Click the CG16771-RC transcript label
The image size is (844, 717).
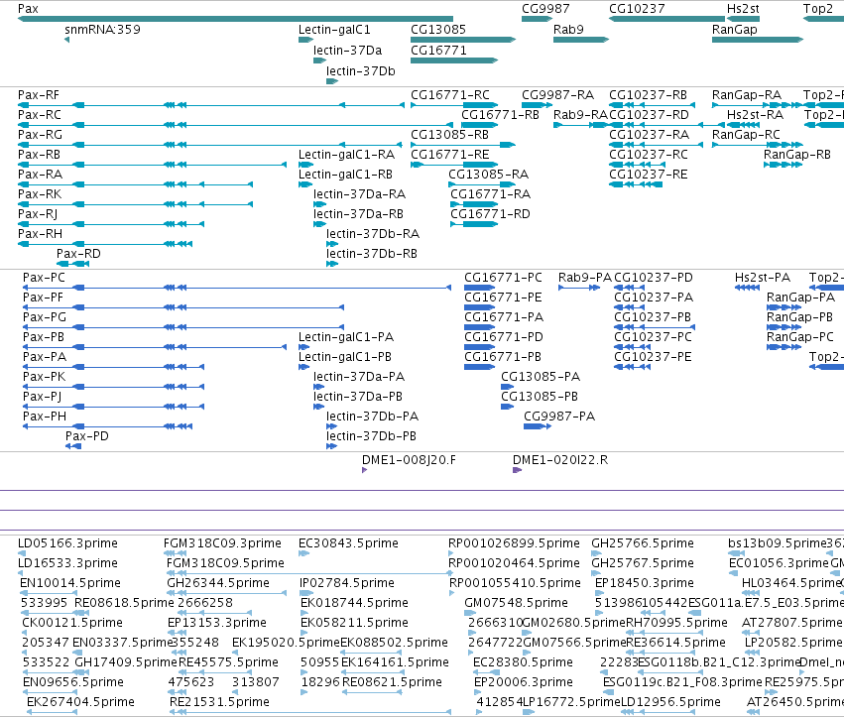pos(450,95)
